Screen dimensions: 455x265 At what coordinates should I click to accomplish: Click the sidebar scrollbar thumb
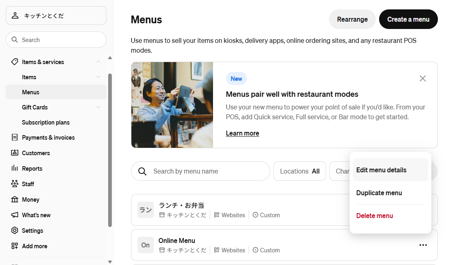(x=110, y=150)
